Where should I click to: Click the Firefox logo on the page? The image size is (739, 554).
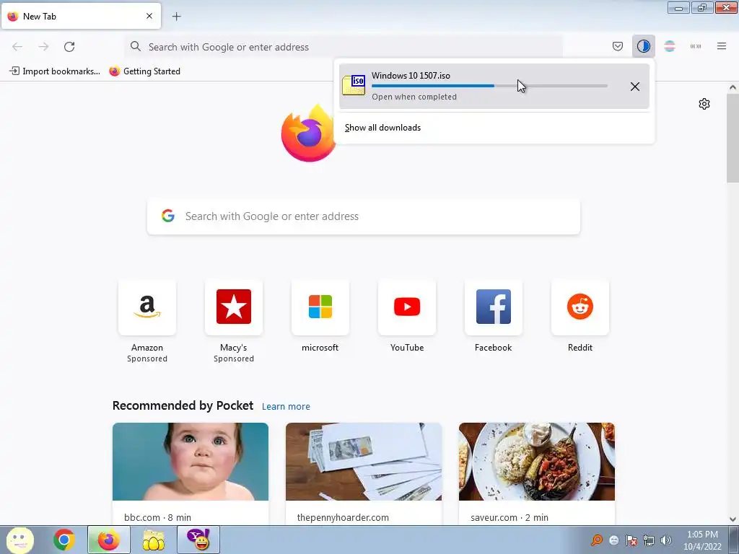tap(309, 133)
